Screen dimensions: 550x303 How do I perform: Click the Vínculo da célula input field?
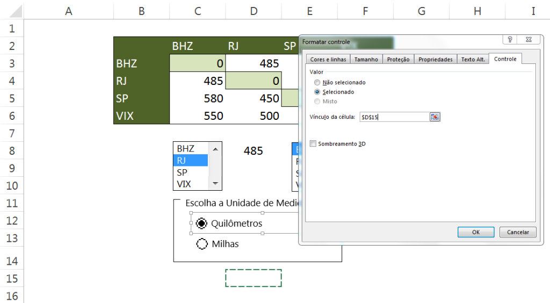(x=394, y=117)
